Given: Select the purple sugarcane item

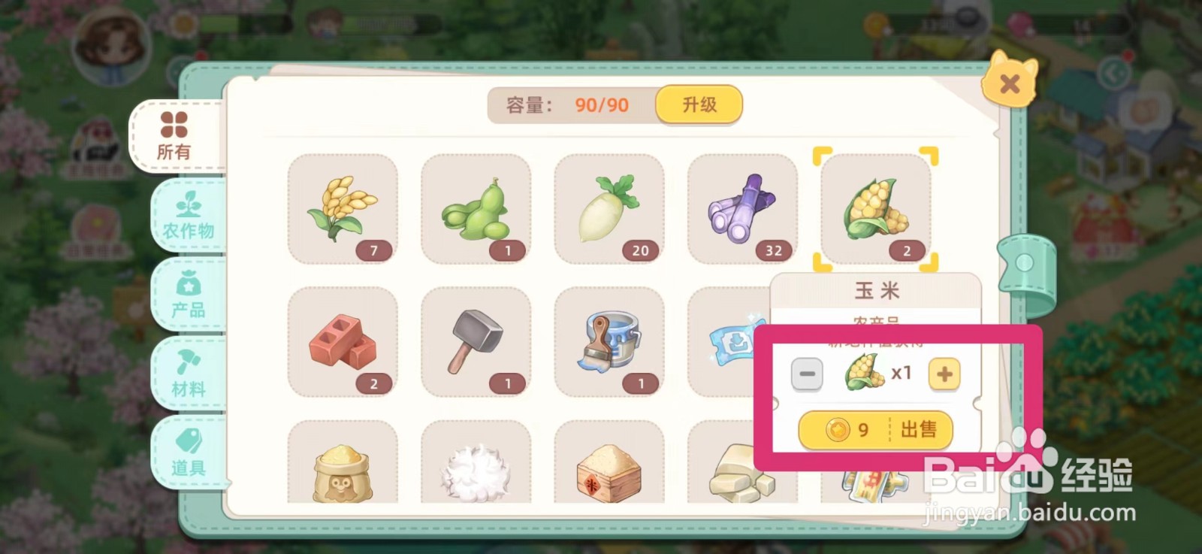Looking at the screenshot, I should 742,208.
